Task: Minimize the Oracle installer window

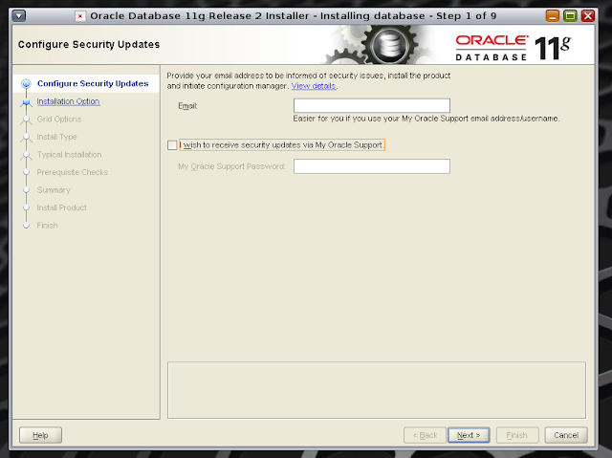Action: coord(553,16)
